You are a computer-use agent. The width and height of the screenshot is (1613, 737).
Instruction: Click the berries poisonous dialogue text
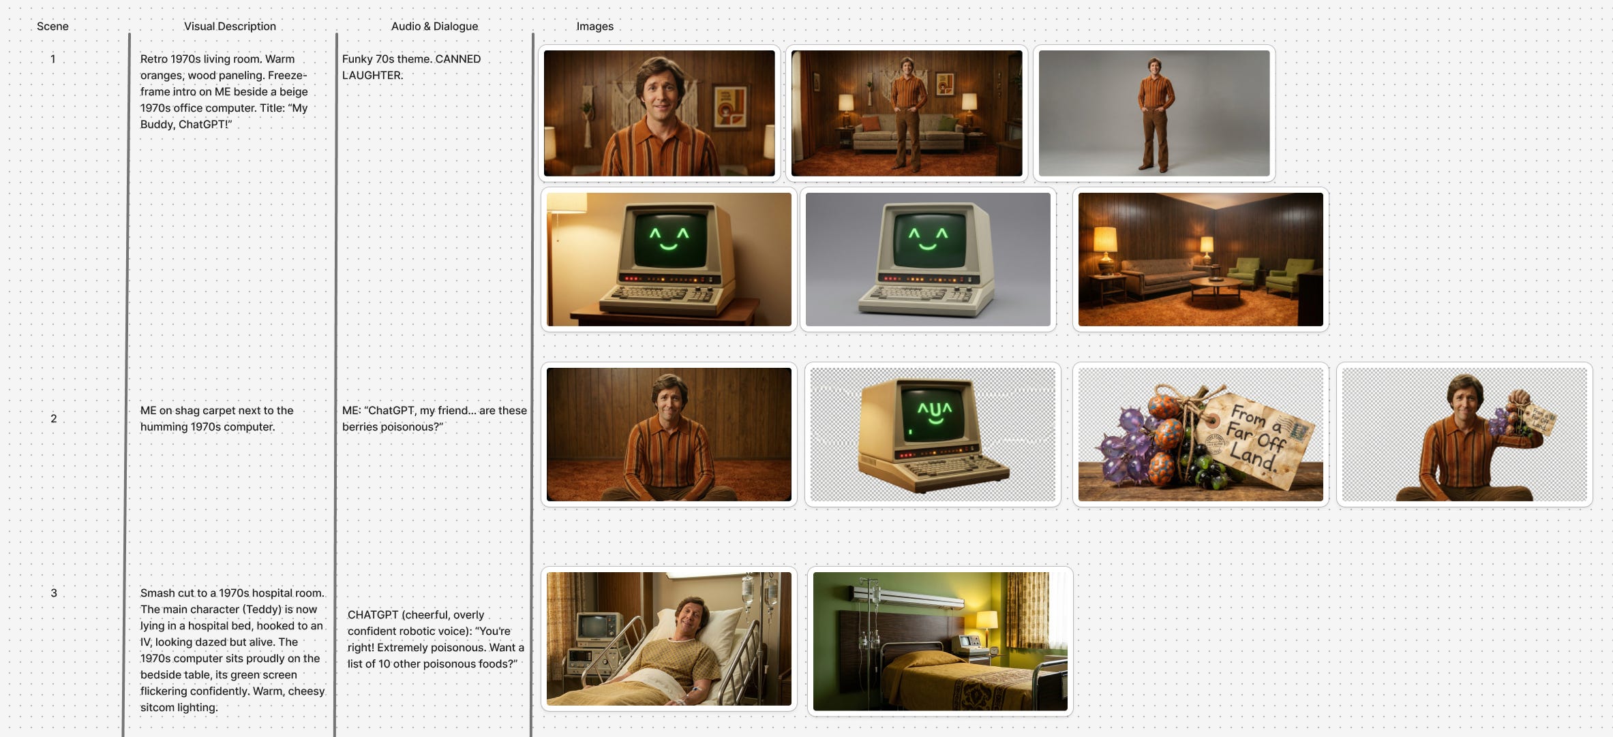tap(434, 418)
